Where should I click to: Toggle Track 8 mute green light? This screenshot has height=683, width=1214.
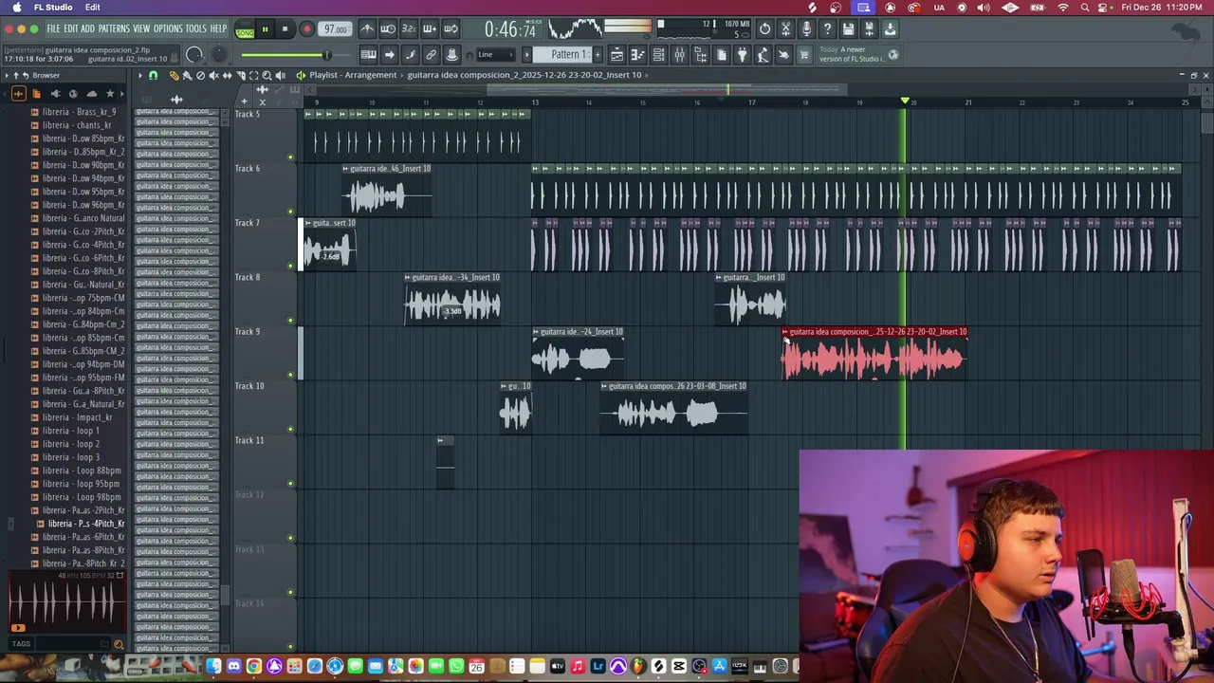290,320
